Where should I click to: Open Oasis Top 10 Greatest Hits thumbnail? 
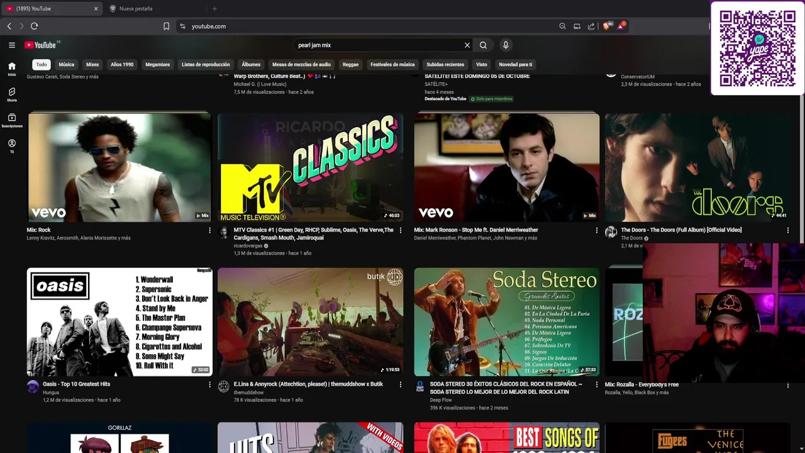point(119,322)
